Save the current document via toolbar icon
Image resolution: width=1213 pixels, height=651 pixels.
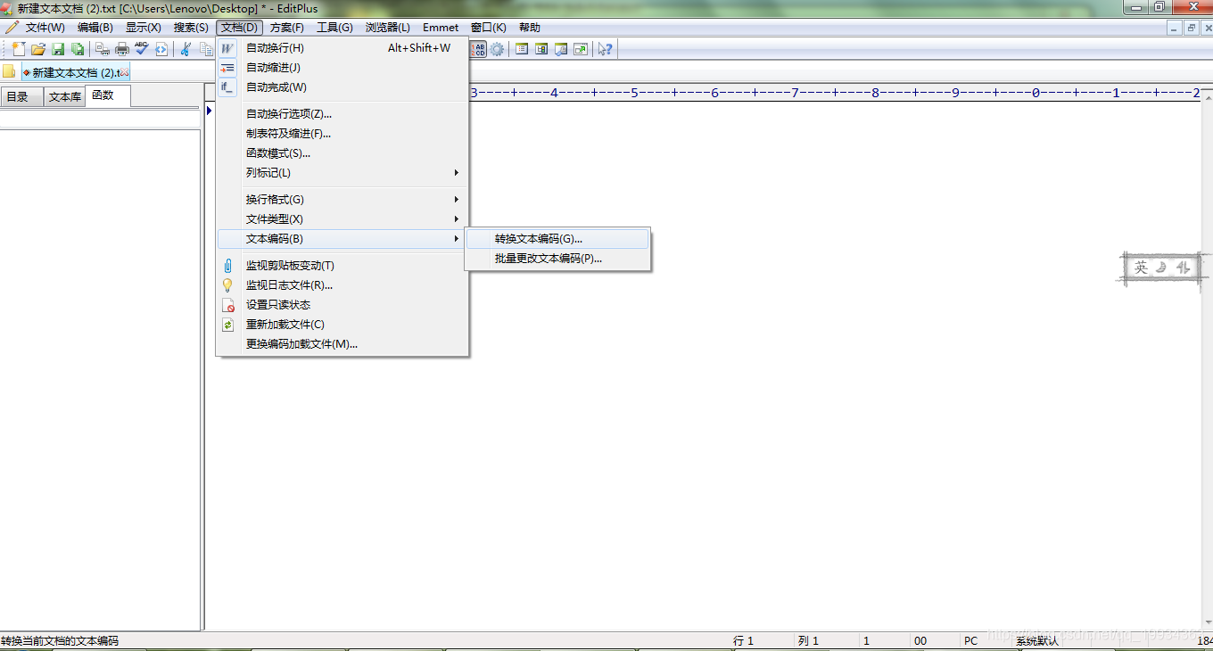[59, 49]
